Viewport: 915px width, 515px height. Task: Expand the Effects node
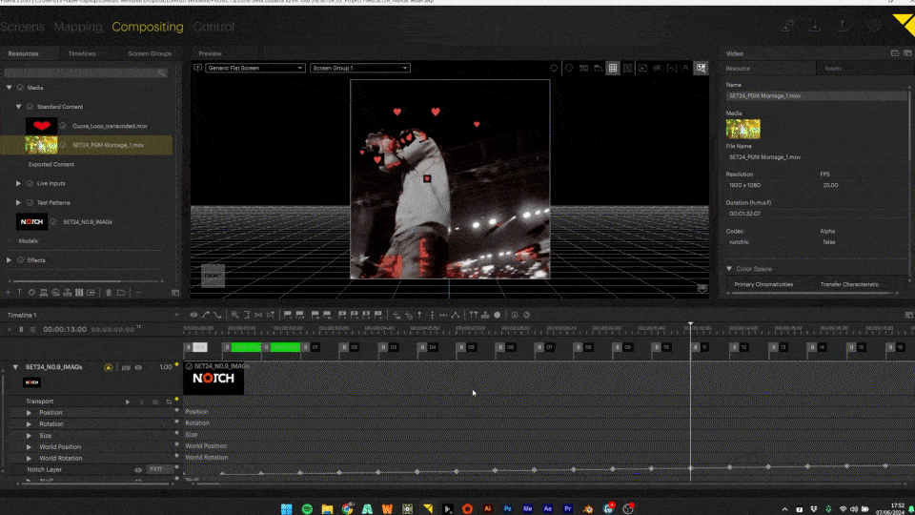coord(9,260)
